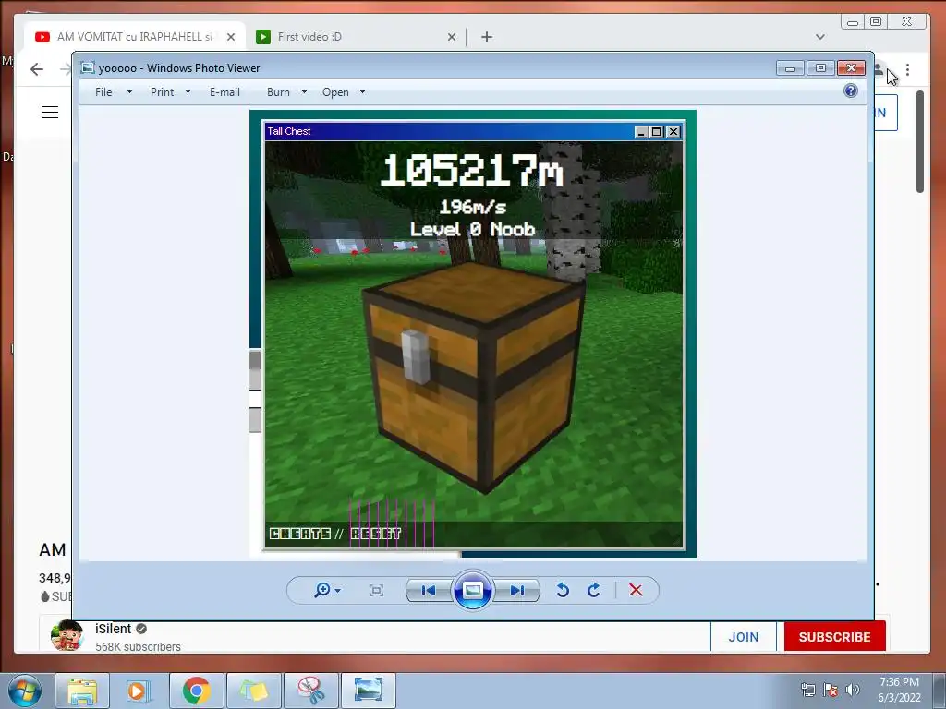Image resolution: width=946 pixels, height=709 pixels.
Task: Close the AM VOMITAT browser tab
Action: (x=230, y=37)
